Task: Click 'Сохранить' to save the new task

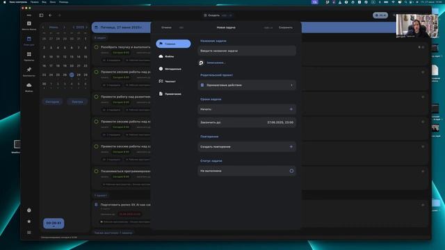Action: click(286, 28)
